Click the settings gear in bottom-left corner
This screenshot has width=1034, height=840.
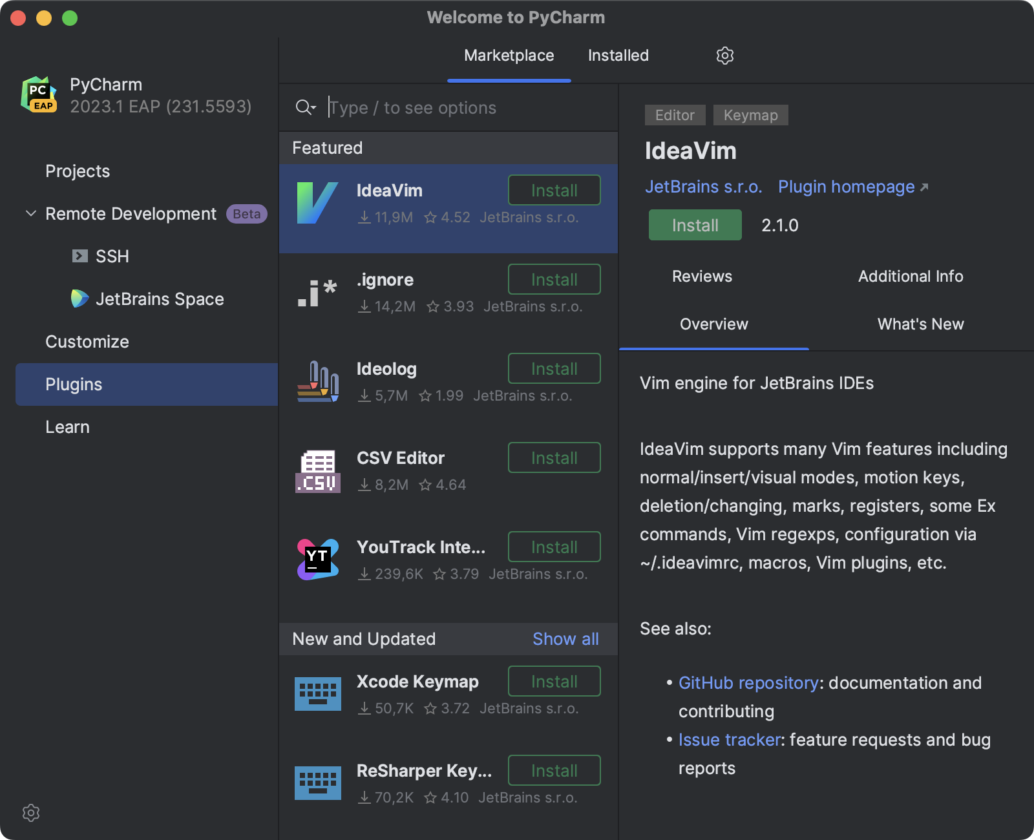[30, 813]
